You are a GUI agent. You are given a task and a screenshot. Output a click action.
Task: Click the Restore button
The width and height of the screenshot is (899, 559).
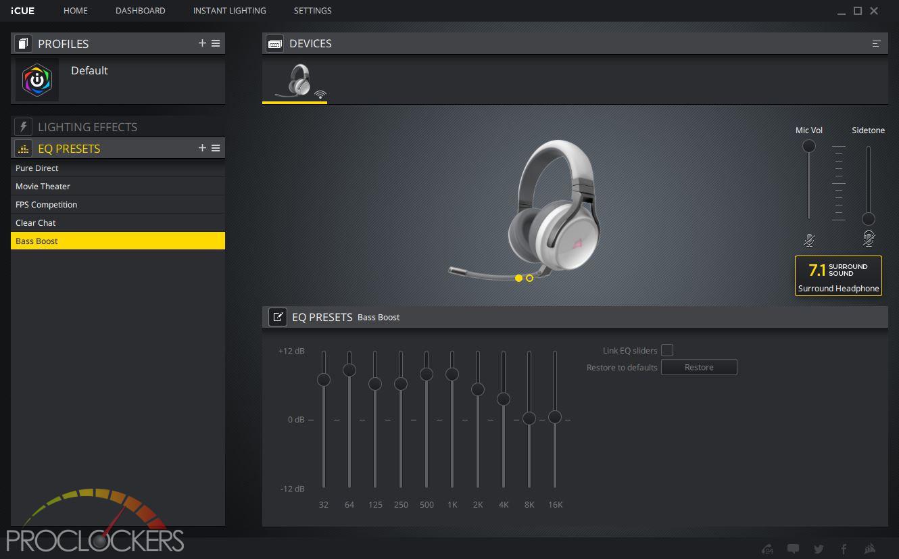pos(699,367)
